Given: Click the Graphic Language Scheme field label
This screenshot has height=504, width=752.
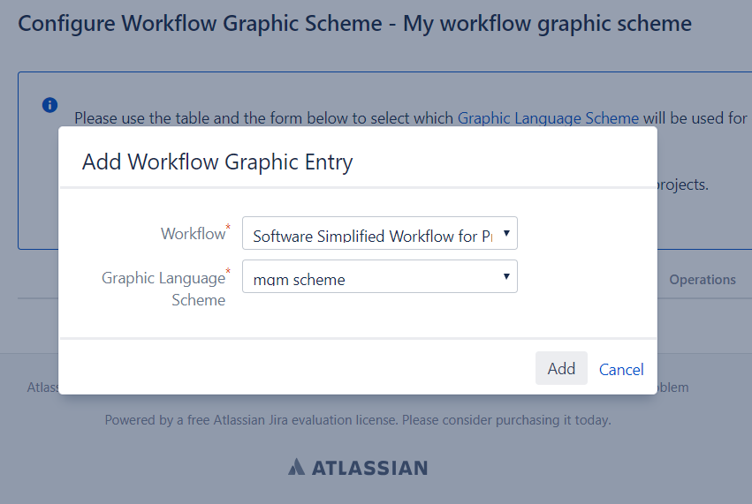Looking at the screenshot, I should 163,289.
